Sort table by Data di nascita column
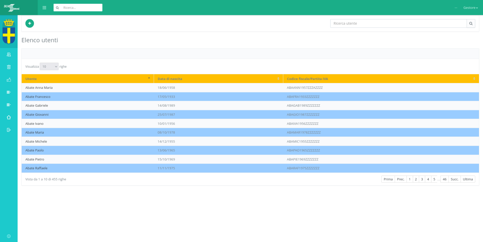Viewport: 483px width, 242px height. pyautogui.click(x=218, y=79)
